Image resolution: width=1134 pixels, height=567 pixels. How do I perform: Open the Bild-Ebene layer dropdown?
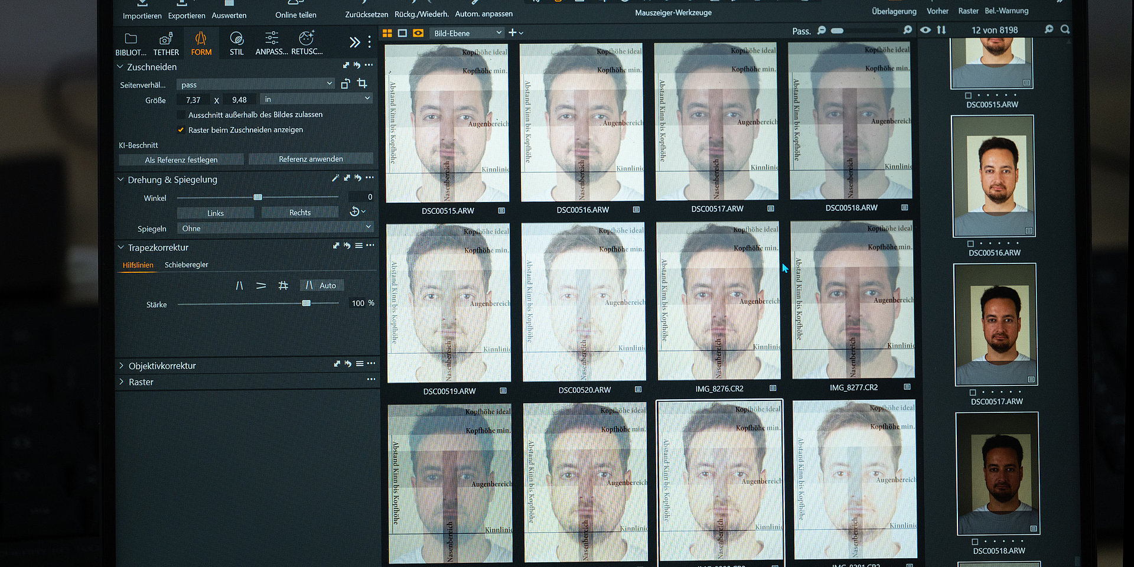(467, 33)
